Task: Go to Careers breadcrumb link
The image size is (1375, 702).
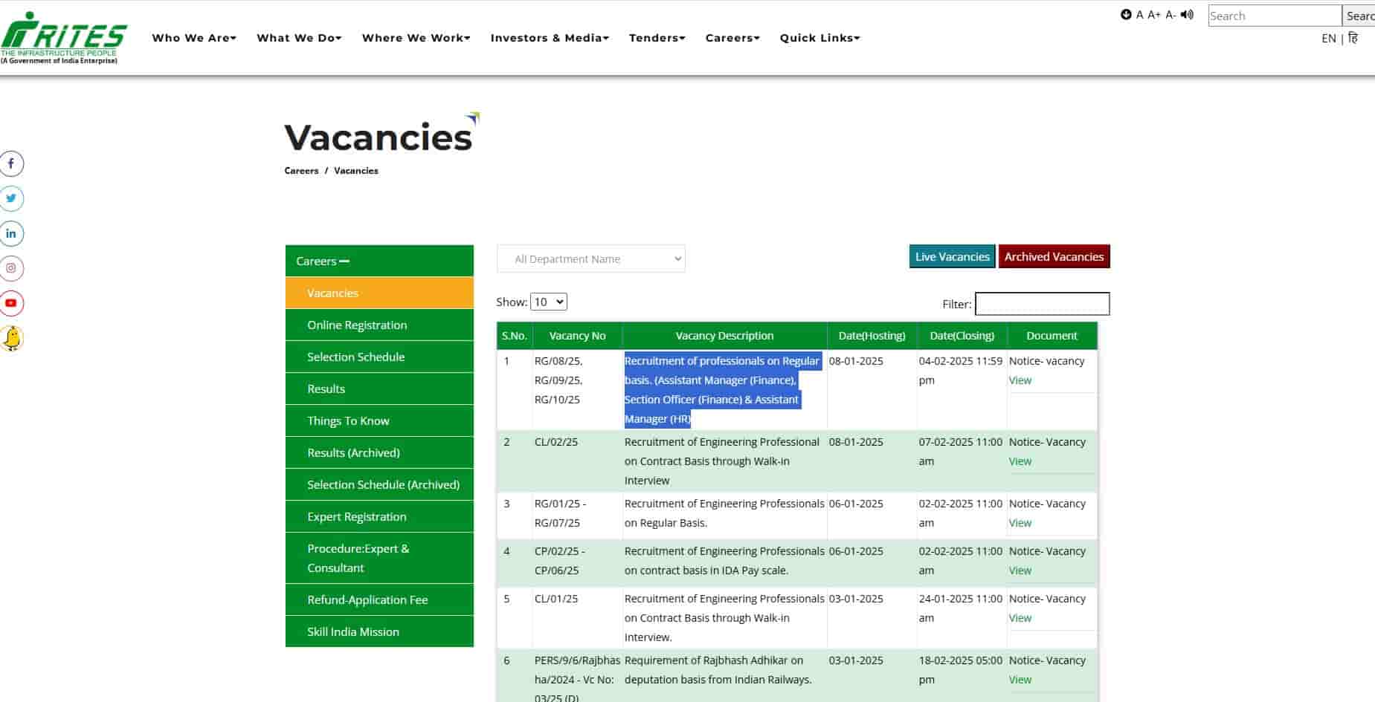Action: point(300,170)
